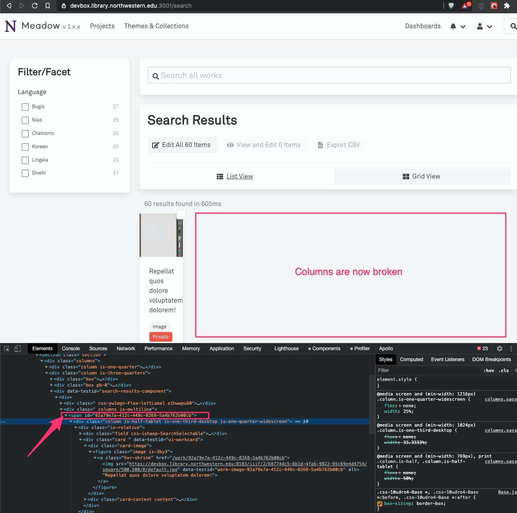This screenshot has height=513, width=517.
Task: Click the DevTools inspect element icon
Action: (x=6, y=349)
